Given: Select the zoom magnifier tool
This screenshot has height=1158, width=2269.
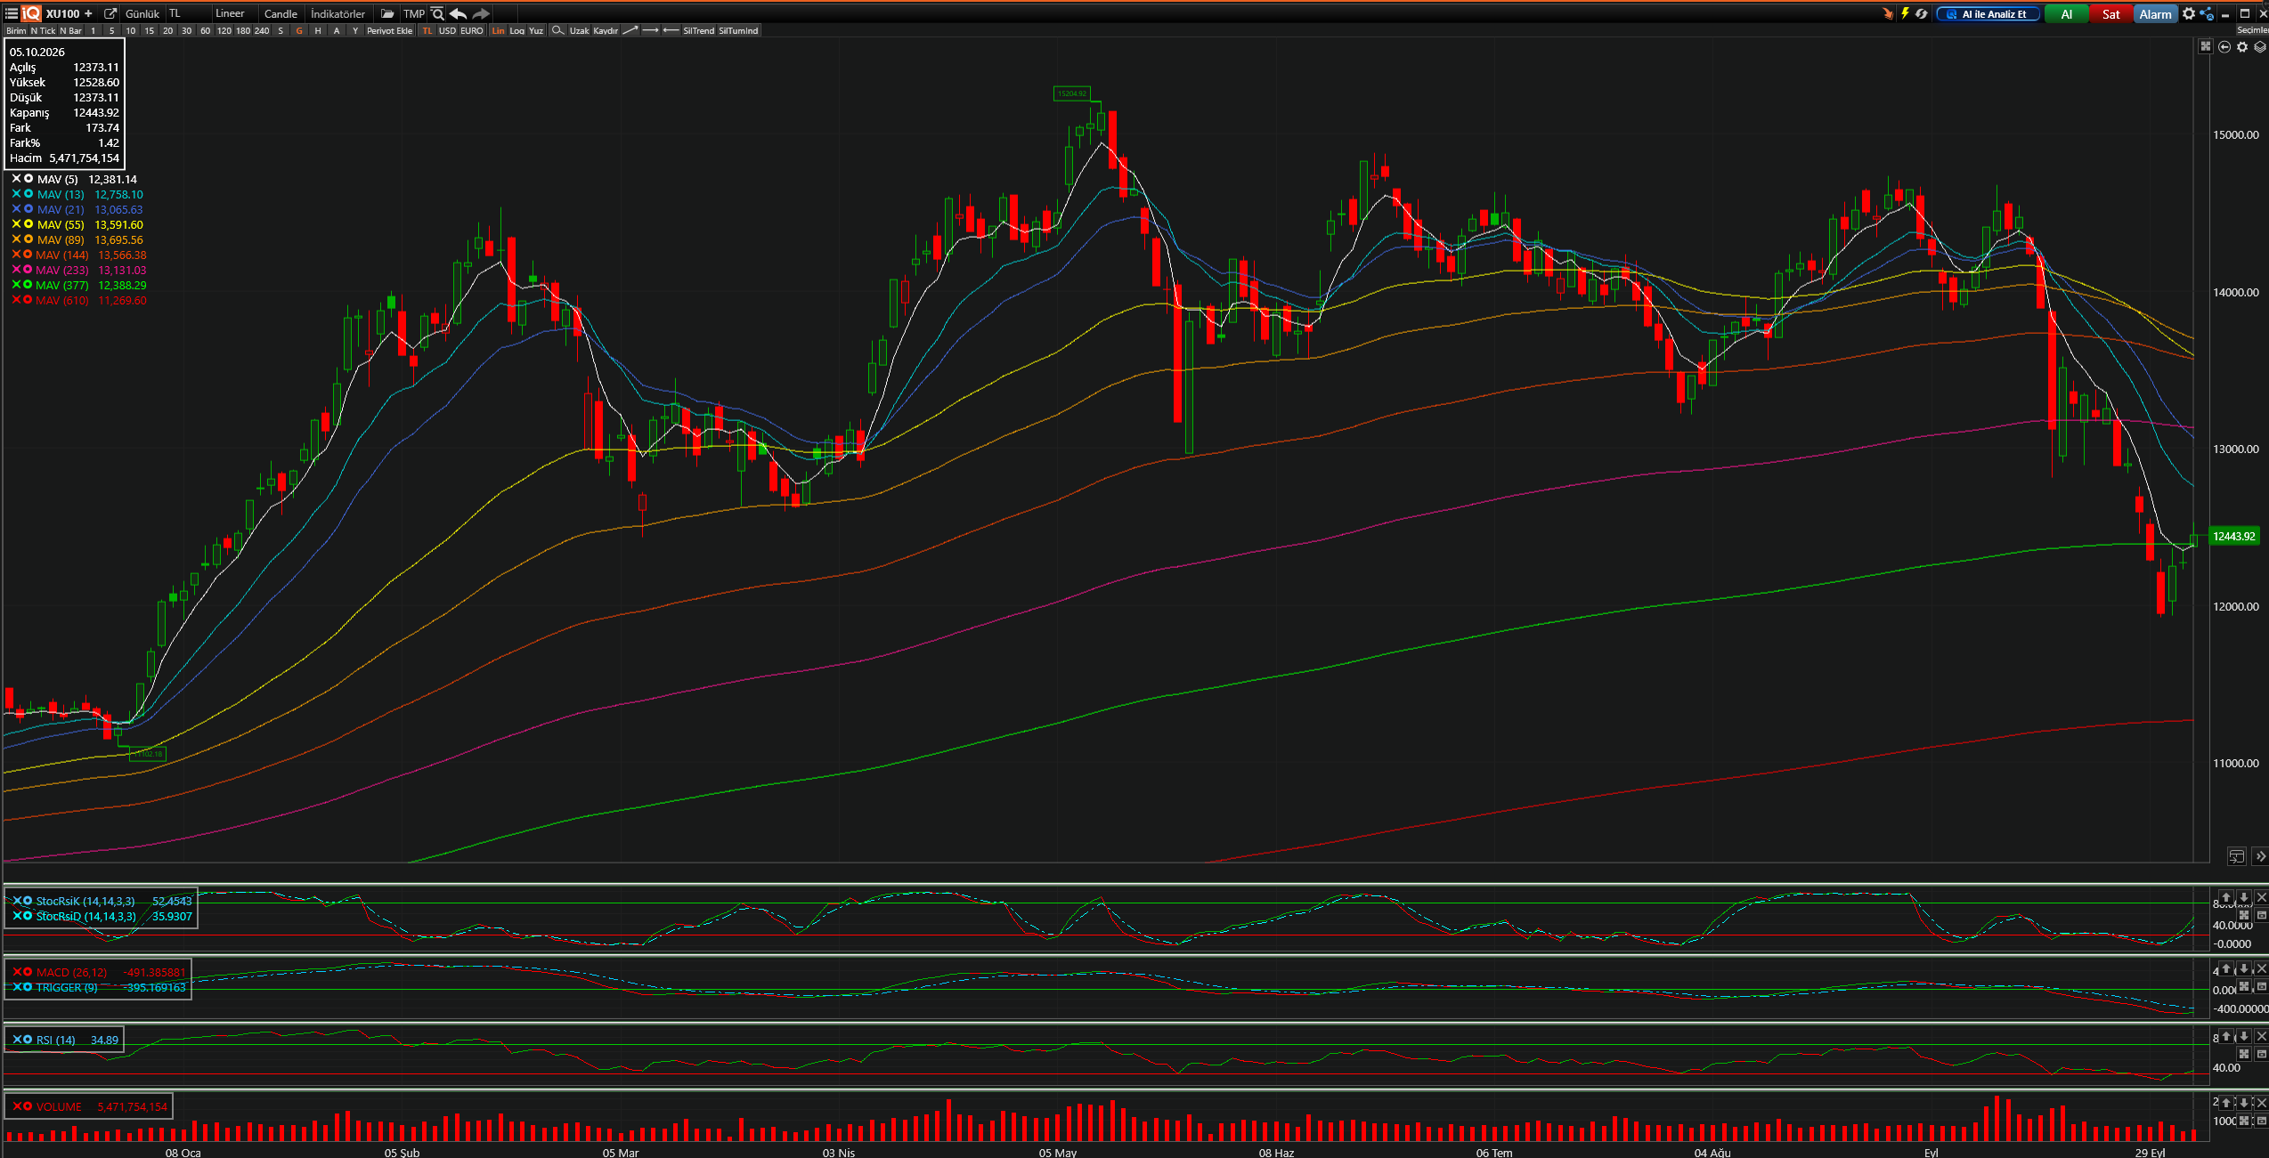Looking at the screenshot, I should click(557, 30).
